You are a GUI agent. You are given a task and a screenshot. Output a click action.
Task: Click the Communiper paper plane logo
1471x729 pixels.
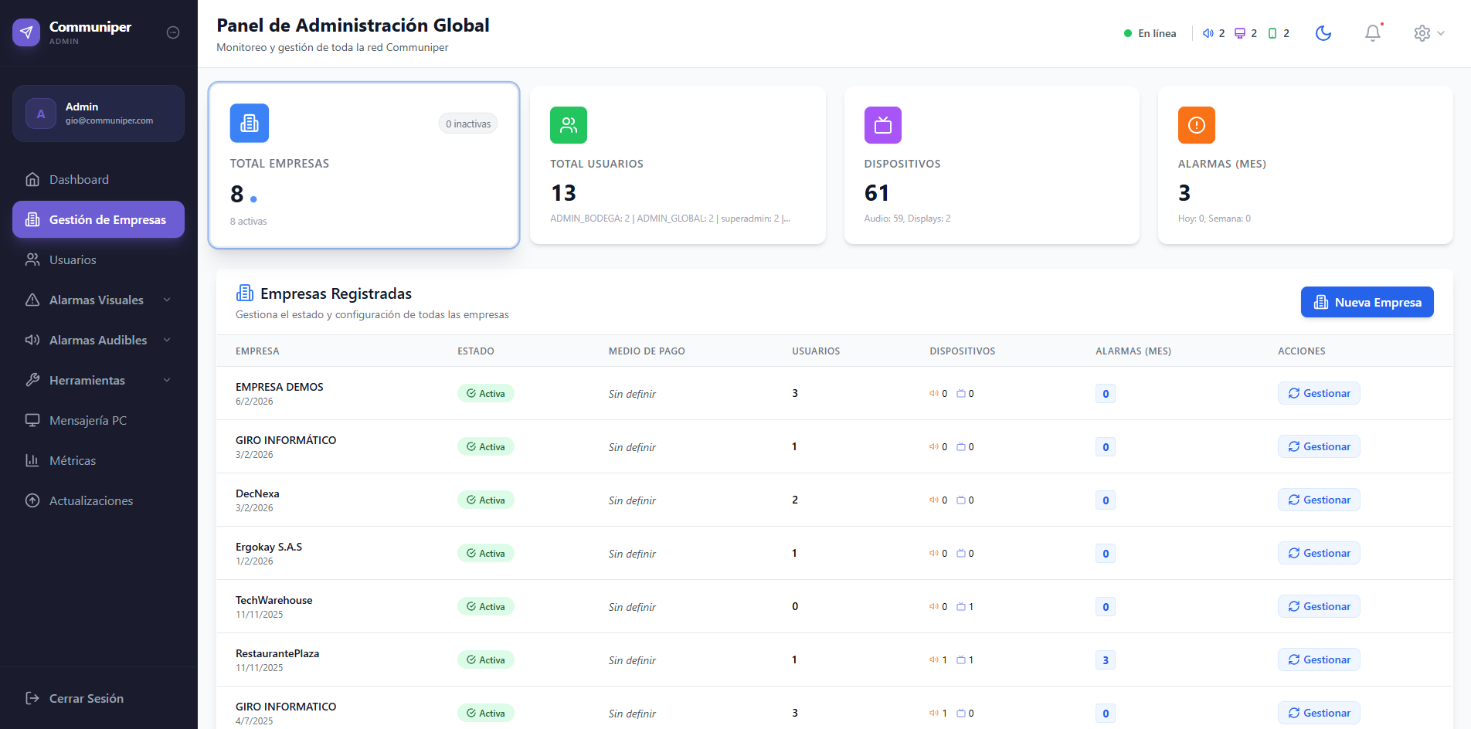tap(26, 32)
